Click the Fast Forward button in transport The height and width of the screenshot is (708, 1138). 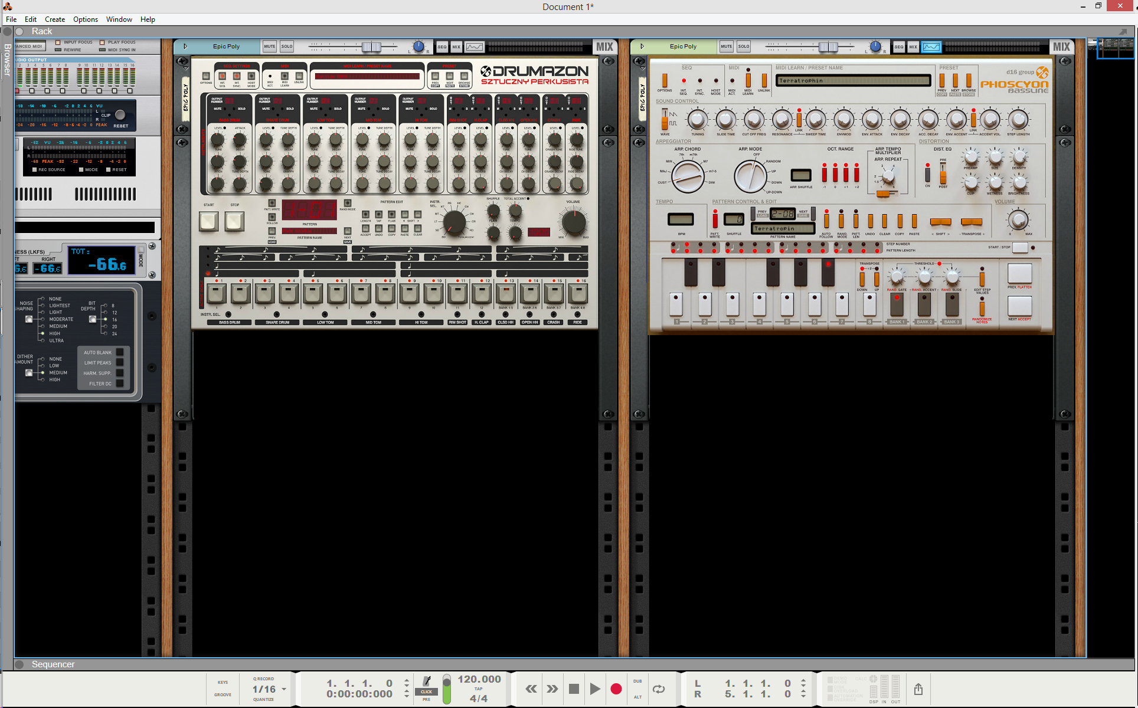[x=552, y=689]
